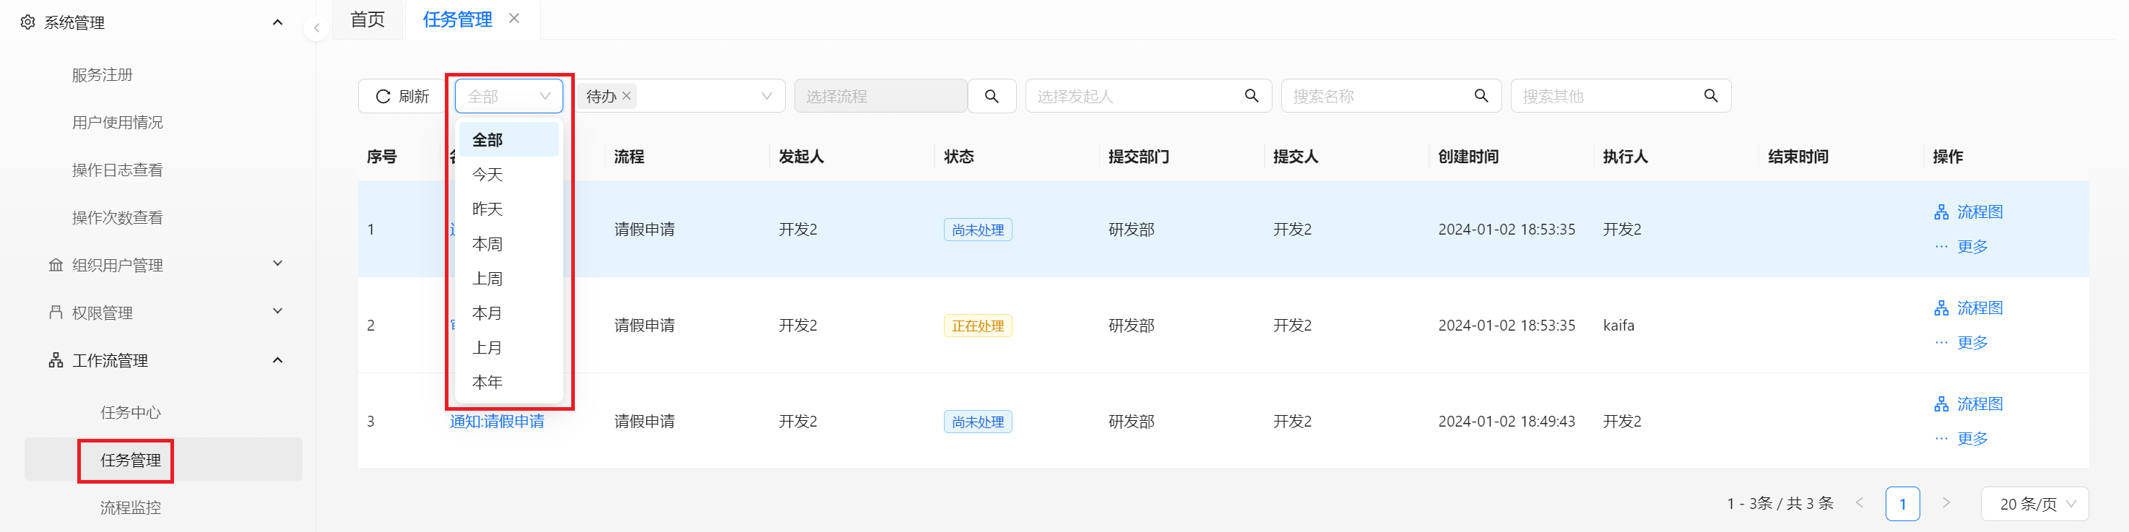Click the 尚未处理 status tag in row 3

(978, 422)
